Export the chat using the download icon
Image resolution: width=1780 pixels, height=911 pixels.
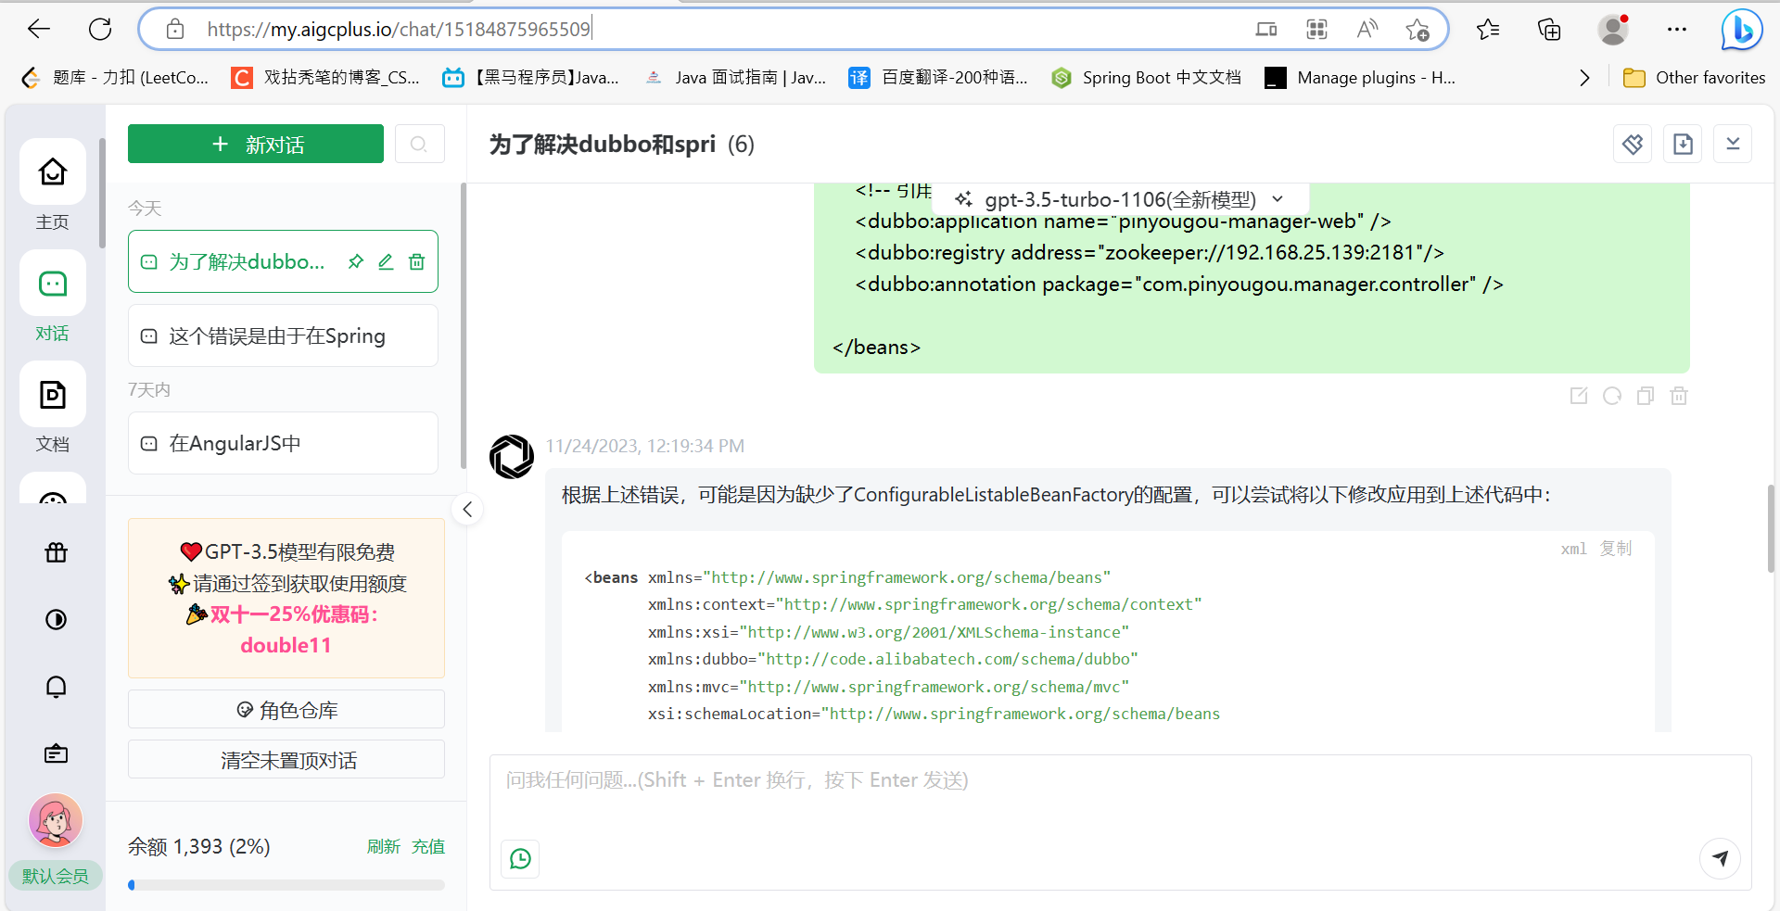point(1683,144)
